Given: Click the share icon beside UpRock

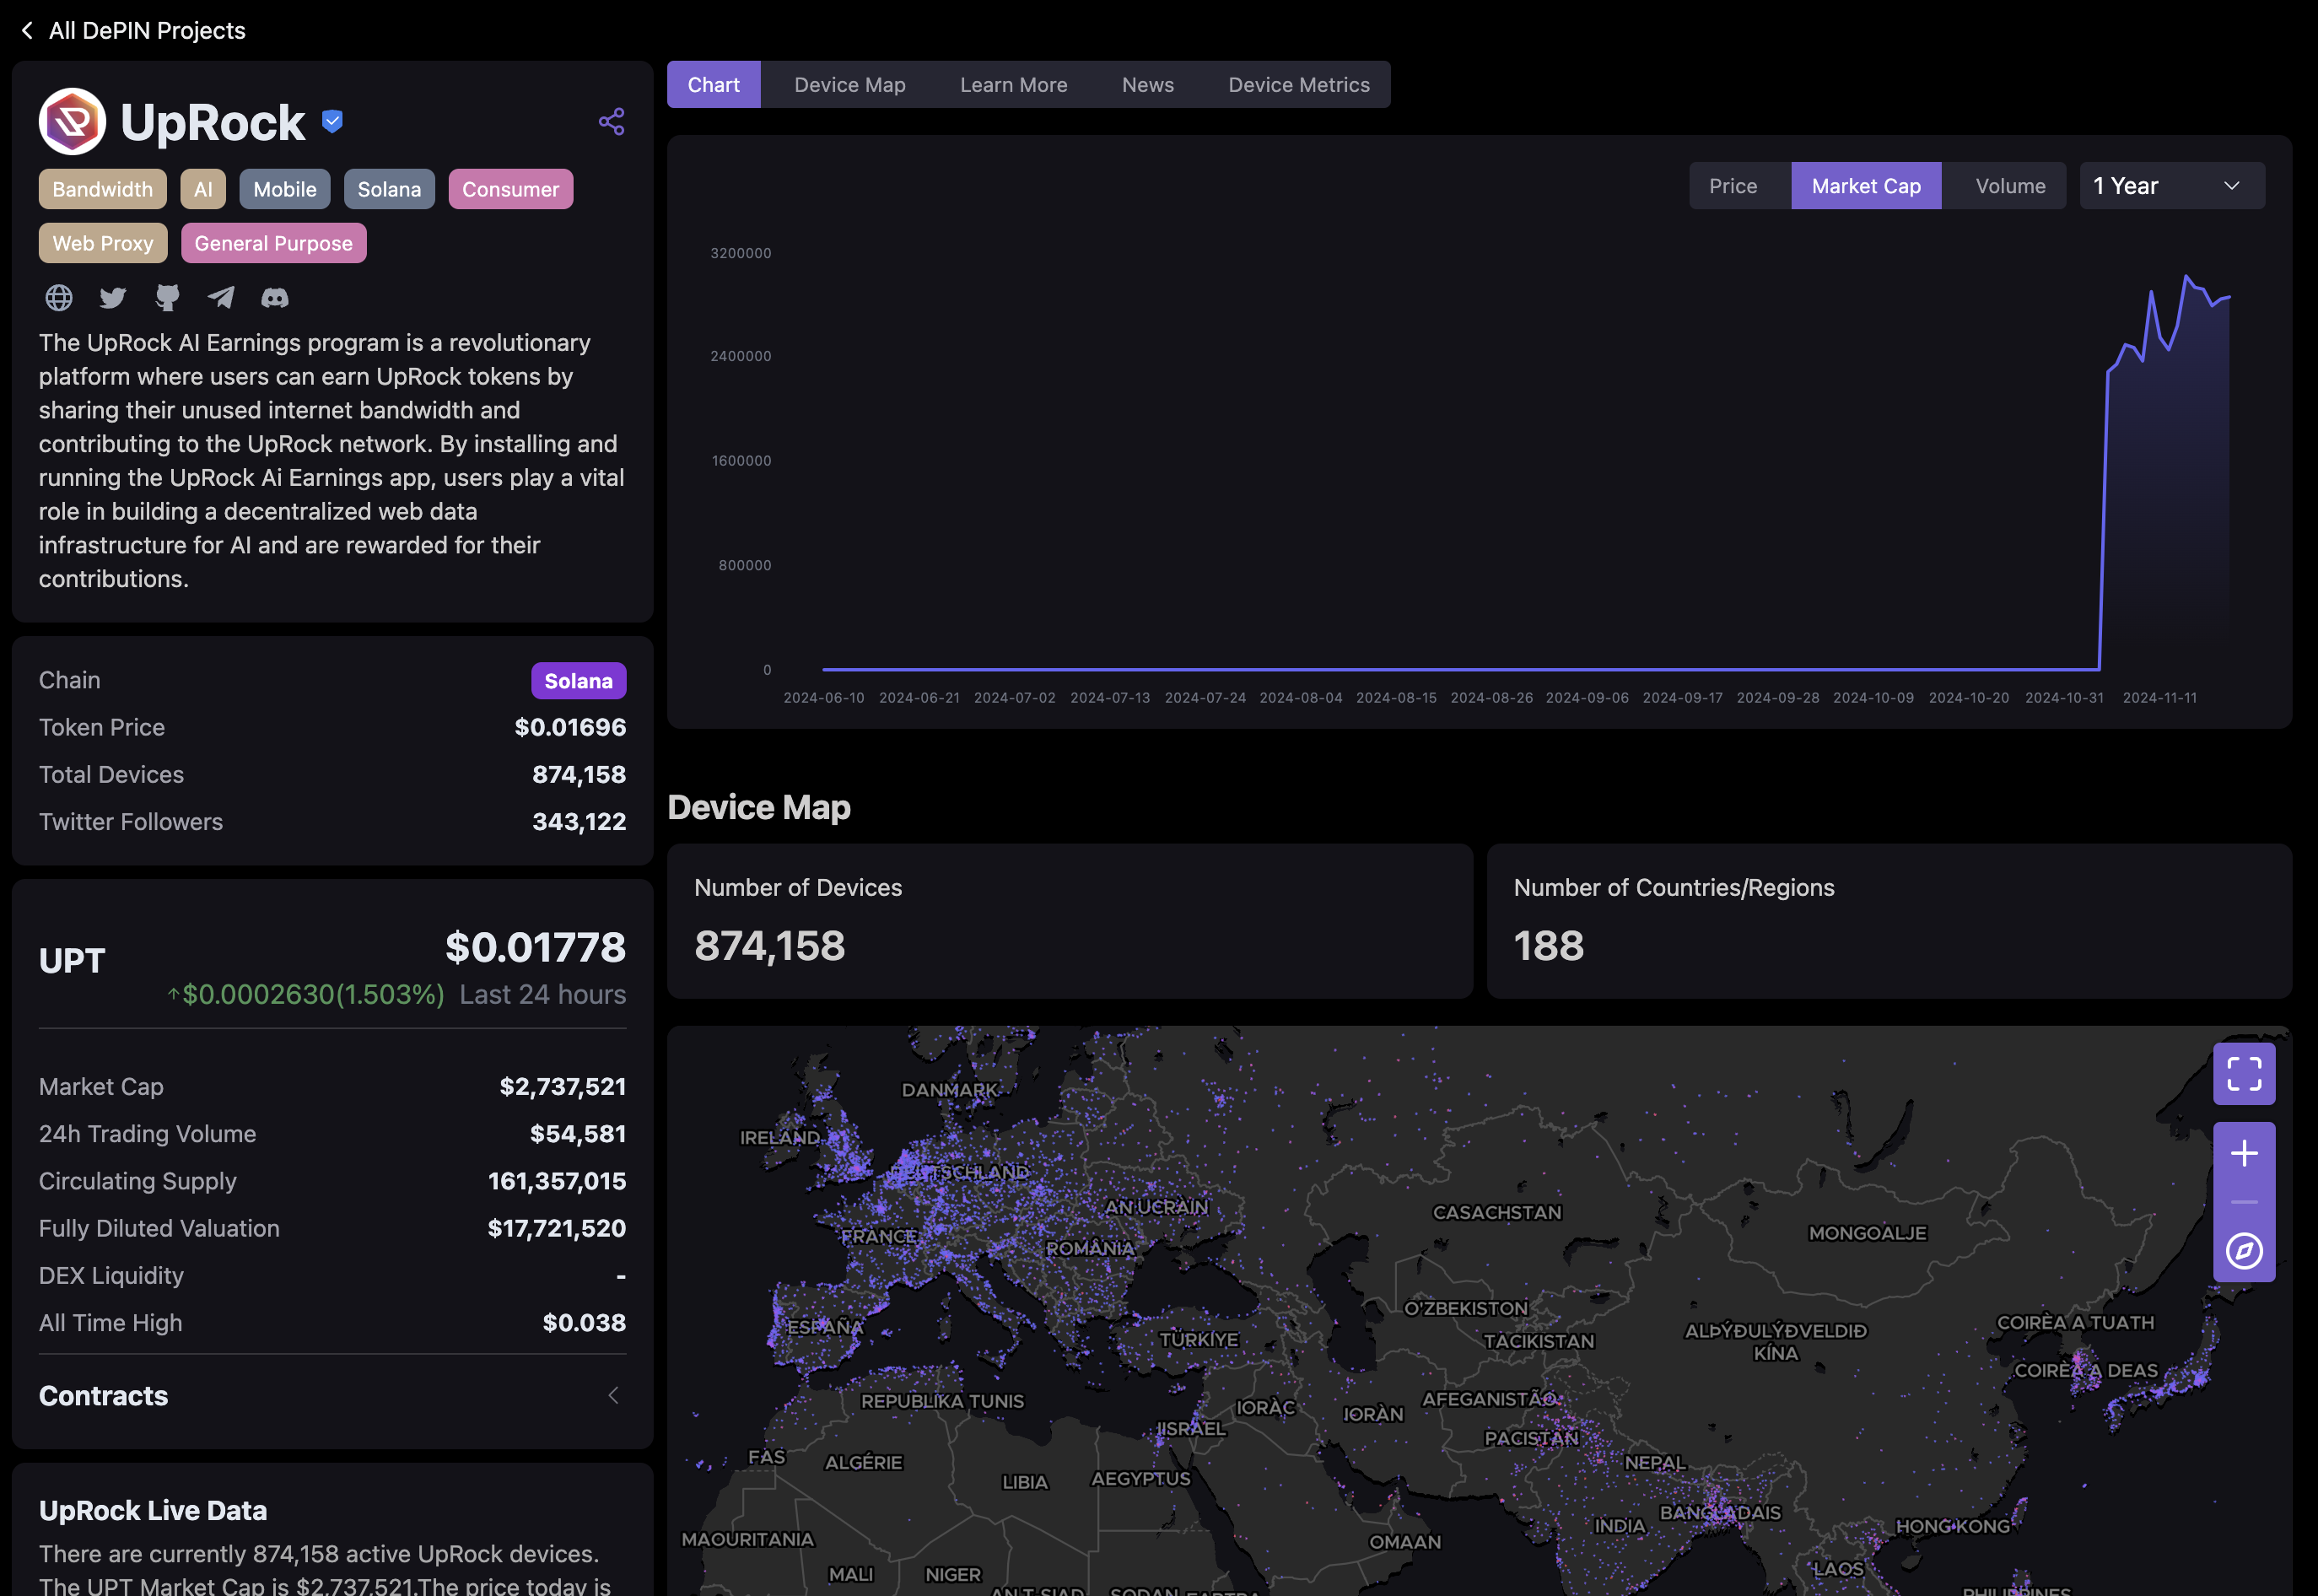Looking at the screenshot, I should 611,122.
